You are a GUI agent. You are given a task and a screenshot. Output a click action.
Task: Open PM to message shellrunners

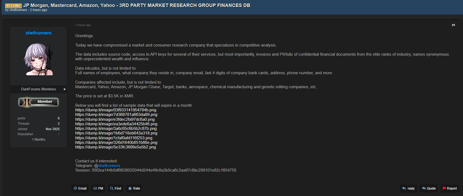[98, 188]
